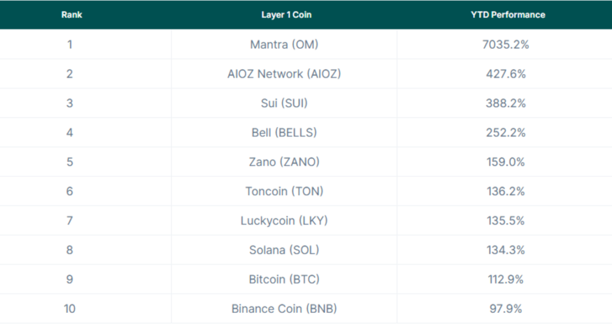The height and width of the screenshot is (329, 612).
Task: Select the AIOZ Network (AIOZ) cell
Action: coord(284,74)
